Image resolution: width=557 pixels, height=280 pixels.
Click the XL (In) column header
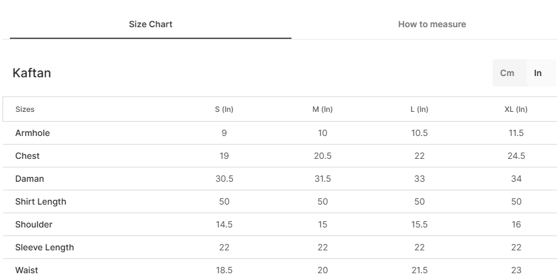point(516,109)
